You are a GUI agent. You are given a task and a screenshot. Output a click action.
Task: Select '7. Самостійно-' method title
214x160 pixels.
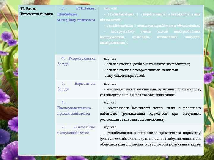79,127
